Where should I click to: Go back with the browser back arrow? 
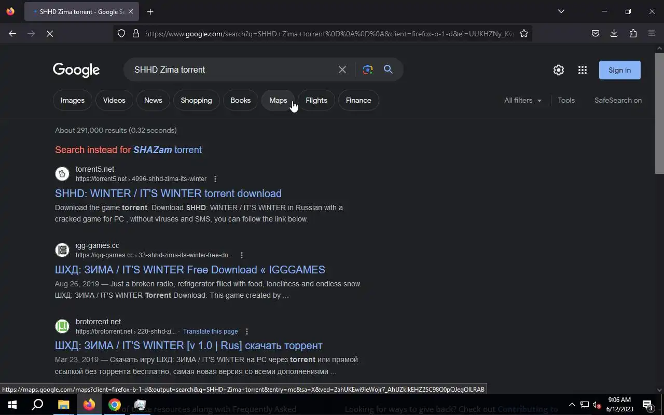pyautogui.click(x=12, y=34)
